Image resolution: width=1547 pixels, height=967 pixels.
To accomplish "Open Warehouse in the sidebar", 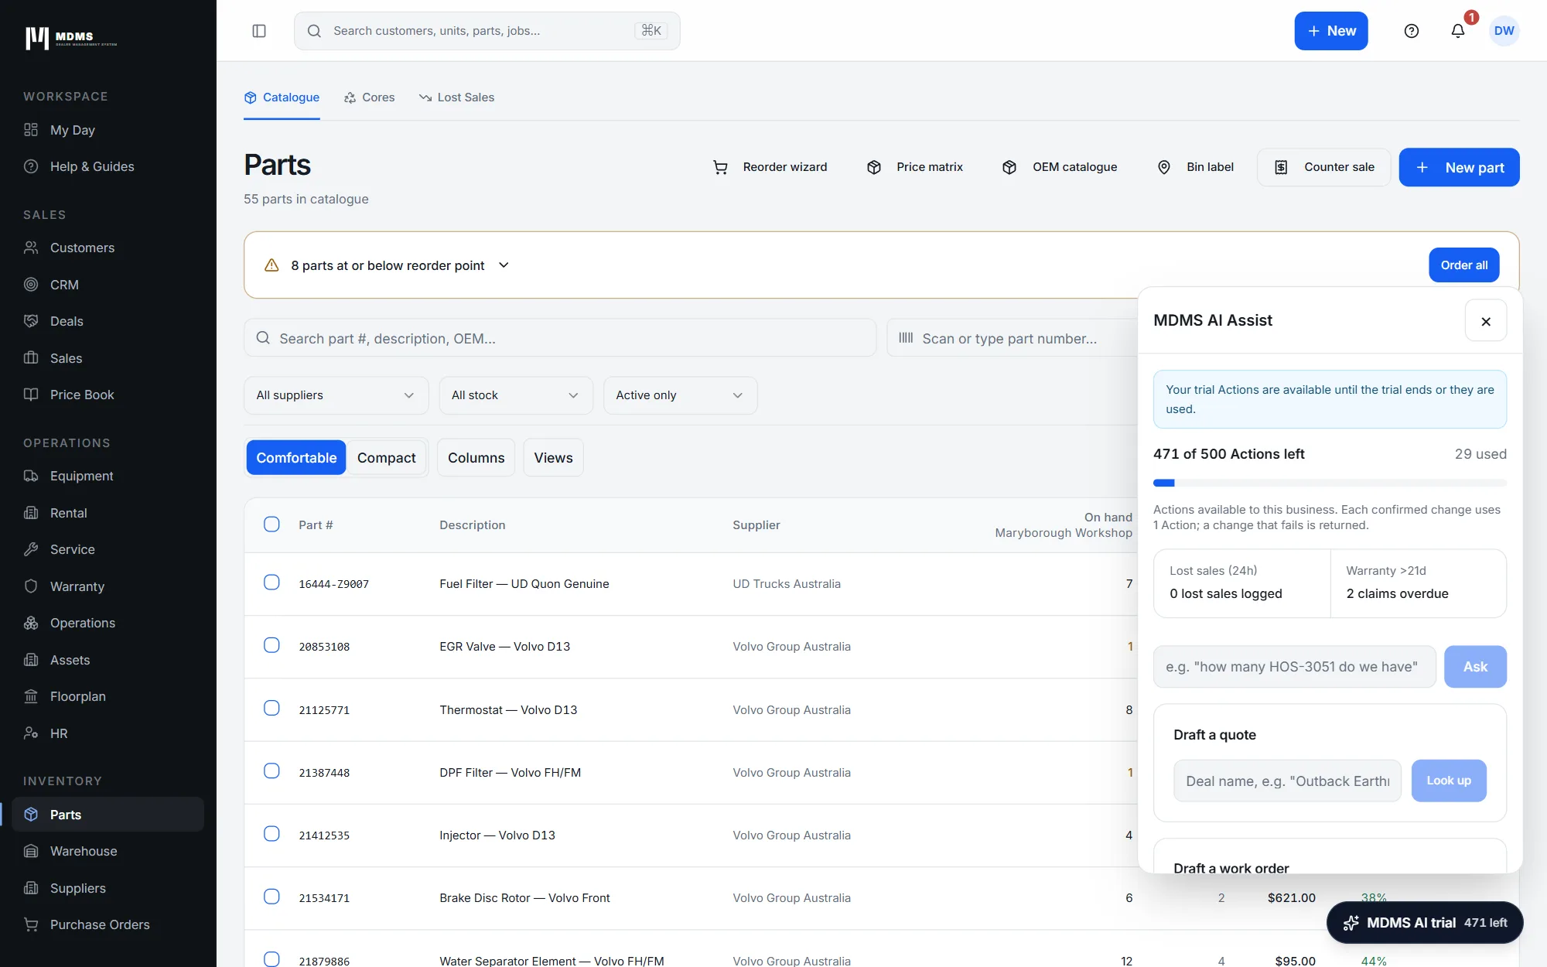I will tap(108, 851).
